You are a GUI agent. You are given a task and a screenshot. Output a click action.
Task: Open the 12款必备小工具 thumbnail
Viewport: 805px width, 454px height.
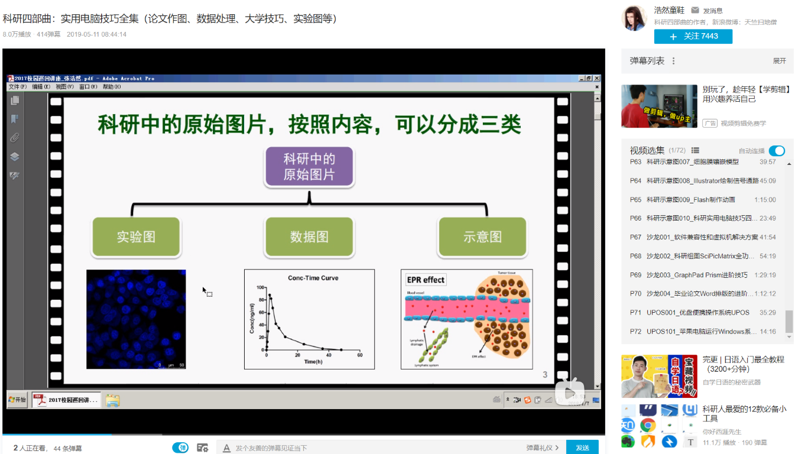[659, 426]
